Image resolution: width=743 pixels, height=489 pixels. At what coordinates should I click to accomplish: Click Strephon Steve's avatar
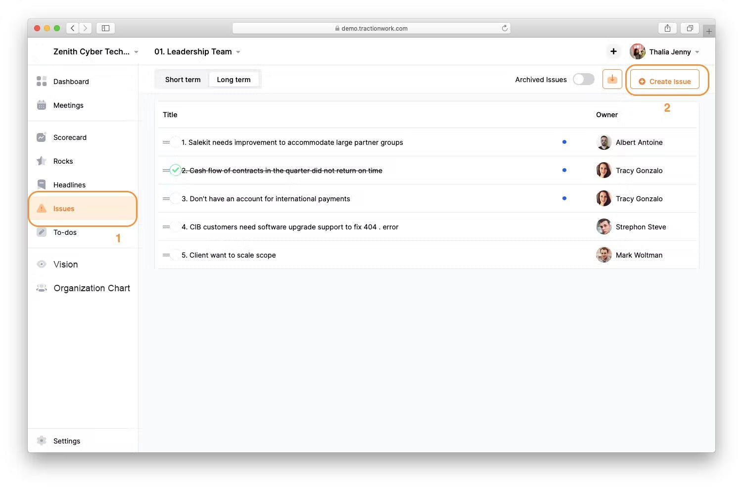[604, 227]
